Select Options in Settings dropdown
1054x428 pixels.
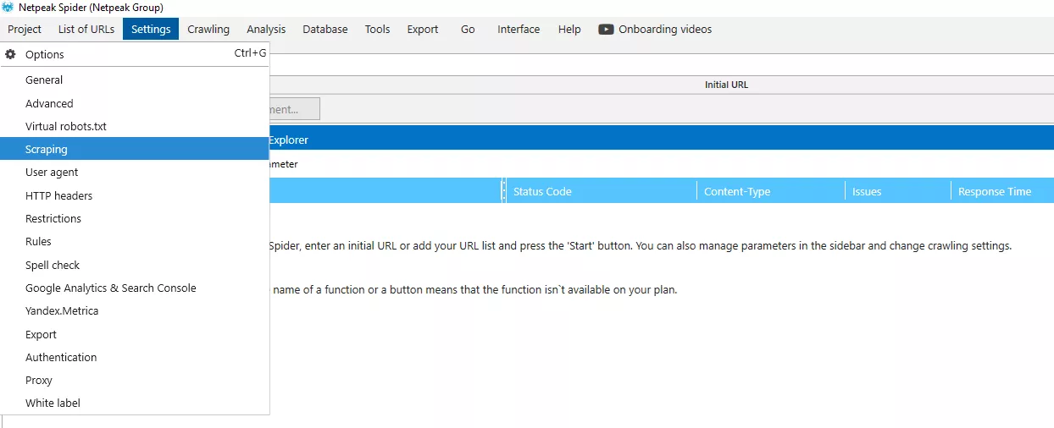coord(135,54)
